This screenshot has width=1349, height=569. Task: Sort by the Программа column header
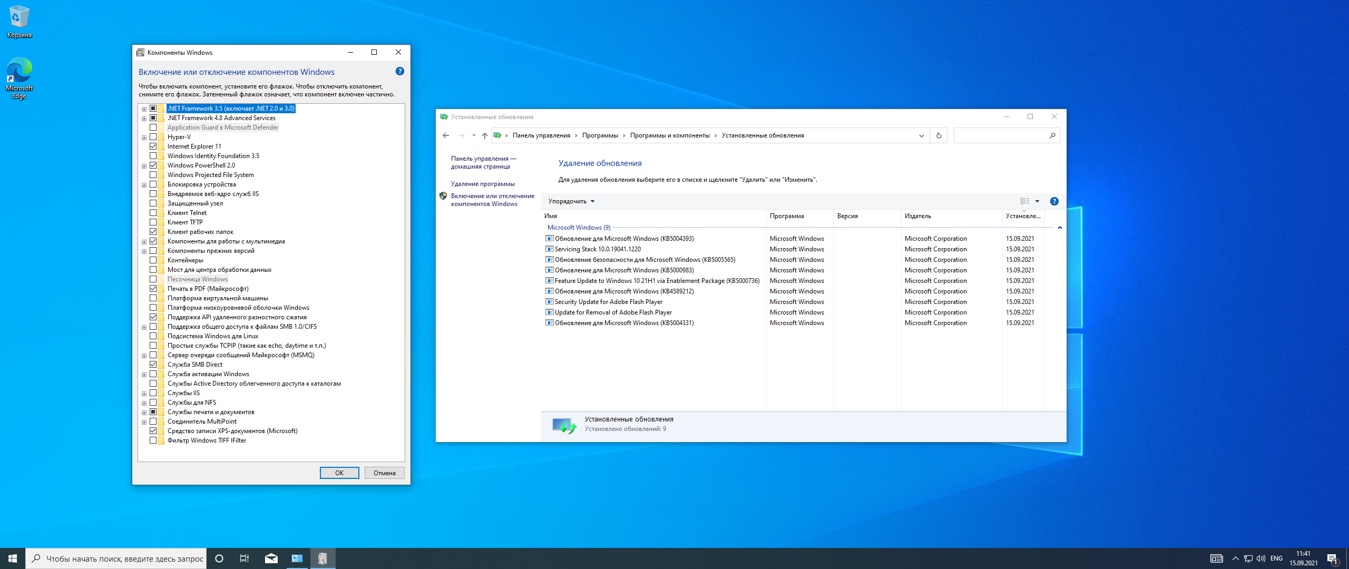[800, 216]
